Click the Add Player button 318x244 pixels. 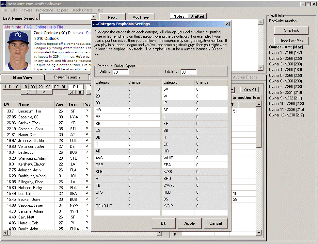pyautogui.click(x=141, y=17)
